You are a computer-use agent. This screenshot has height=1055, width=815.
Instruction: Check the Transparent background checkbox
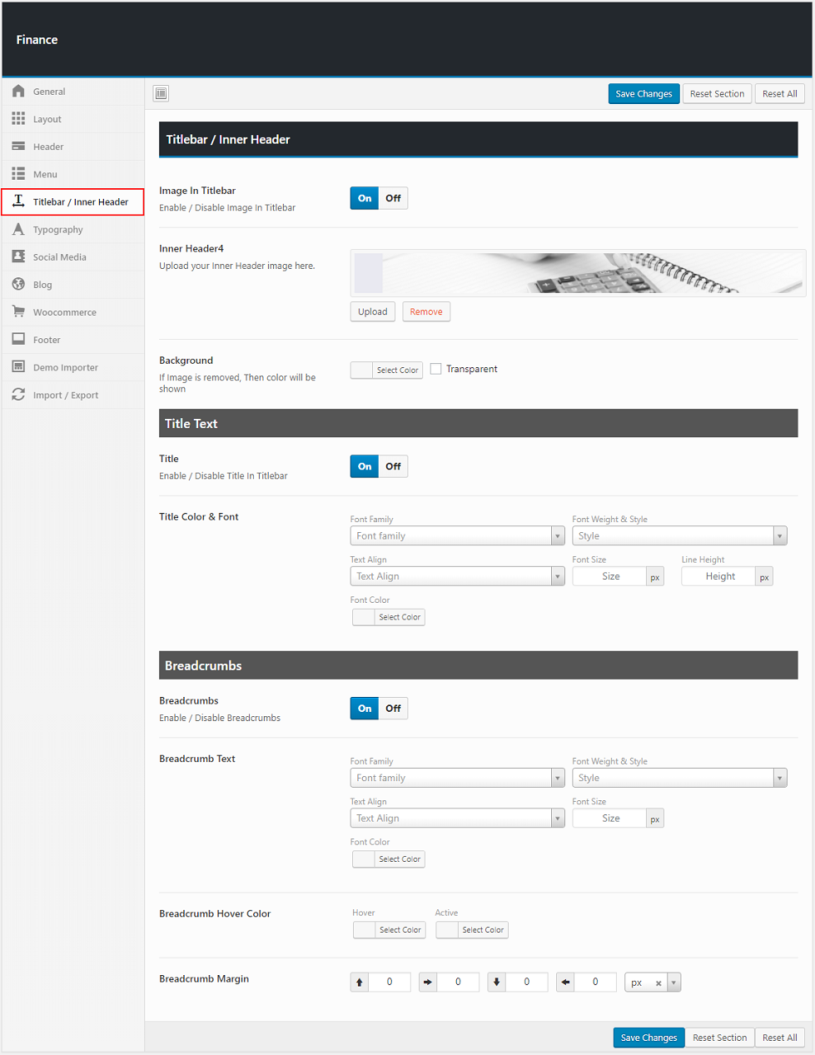point(435,369)
